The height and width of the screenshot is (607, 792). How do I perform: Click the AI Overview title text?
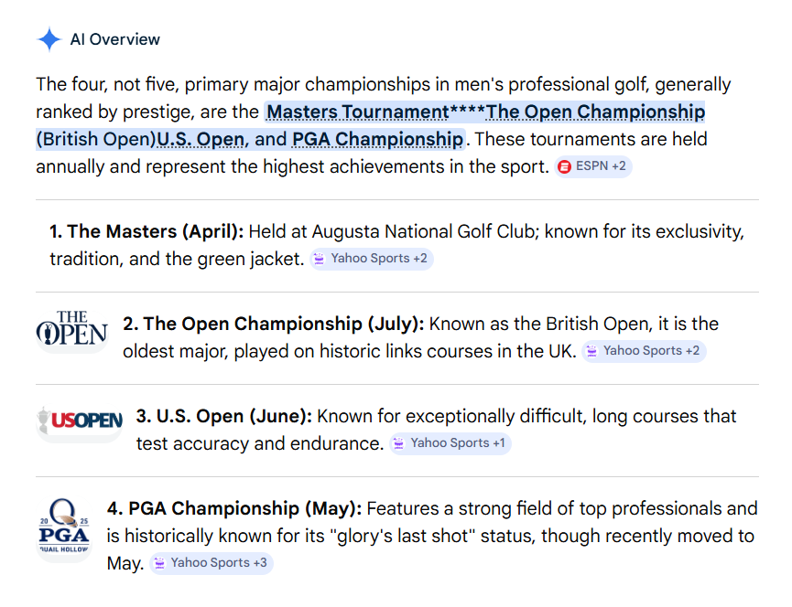click(x=115, y=39)
